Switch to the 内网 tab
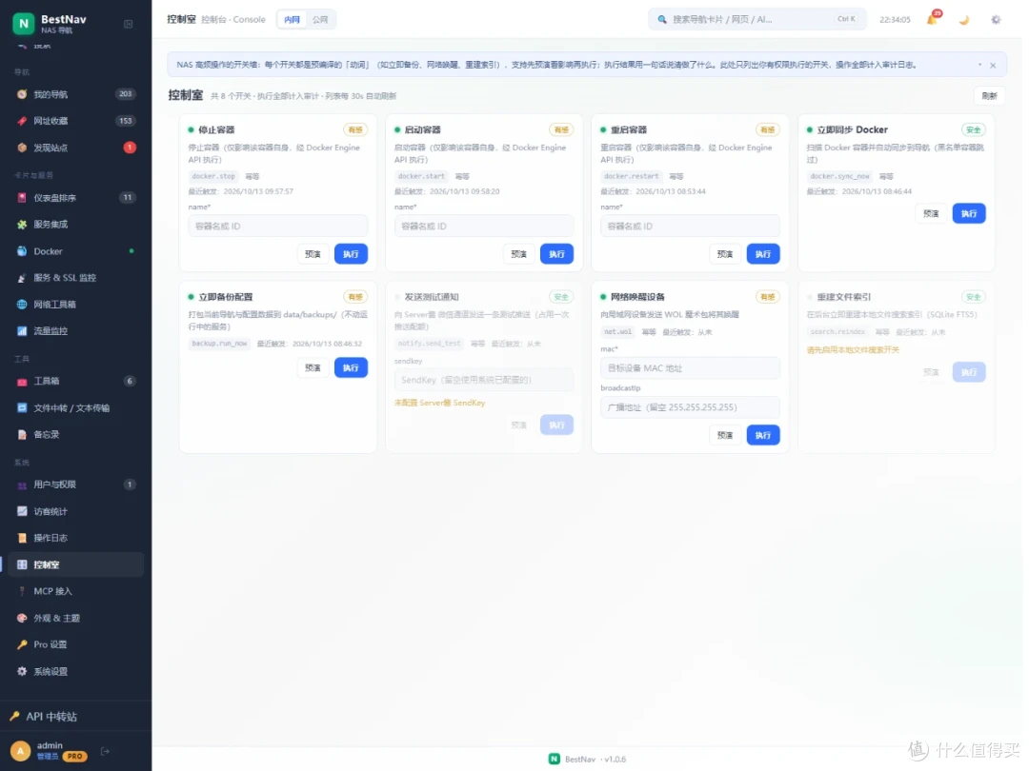Screen dimensions: 1029x771 coord(293,20)
